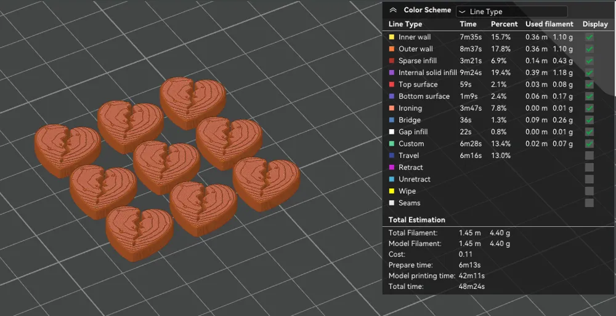Collapse the Color Scheme panel chevron

[x=393, y=10]
